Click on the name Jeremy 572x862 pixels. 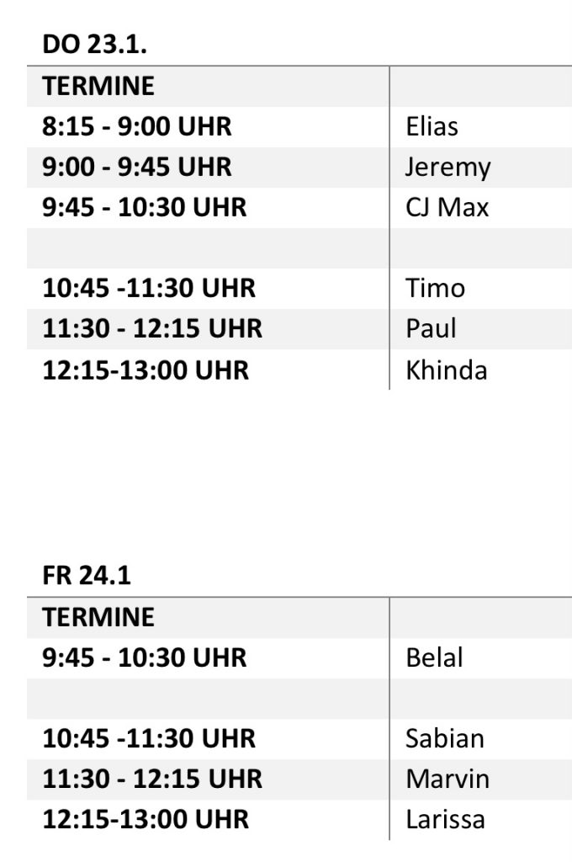(x=447, y=168)
